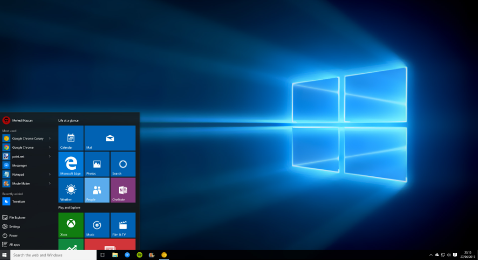Expand the paint.net jump list arrow
The width and height of the screenshot is (478, 261).
point(50,156)
